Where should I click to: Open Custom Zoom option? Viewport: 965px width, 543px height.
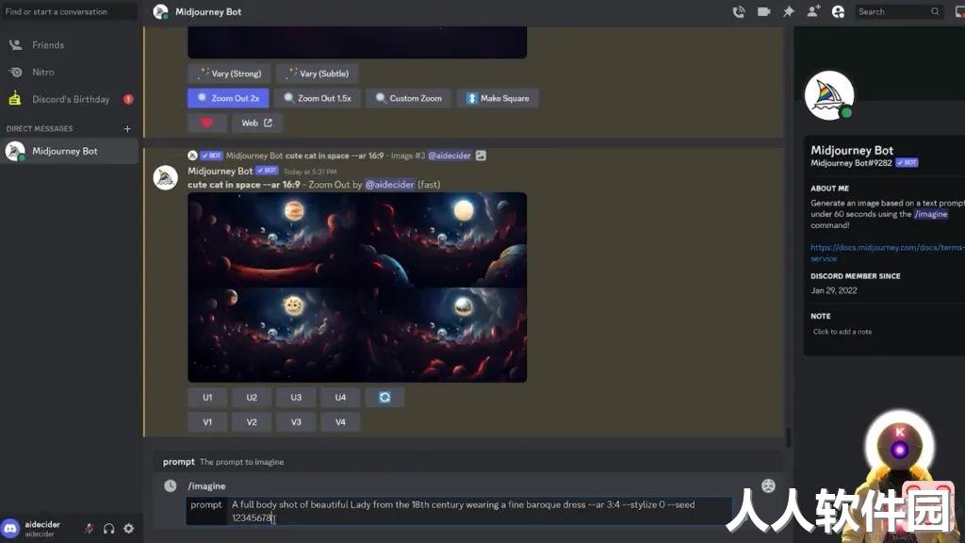(x=409, y=98)
